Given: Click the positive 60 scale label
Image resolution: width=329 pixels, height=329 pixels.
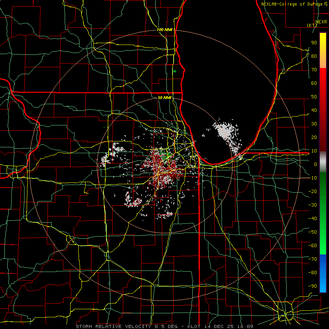Looking at the screenshot, I should tap(314, 83).
